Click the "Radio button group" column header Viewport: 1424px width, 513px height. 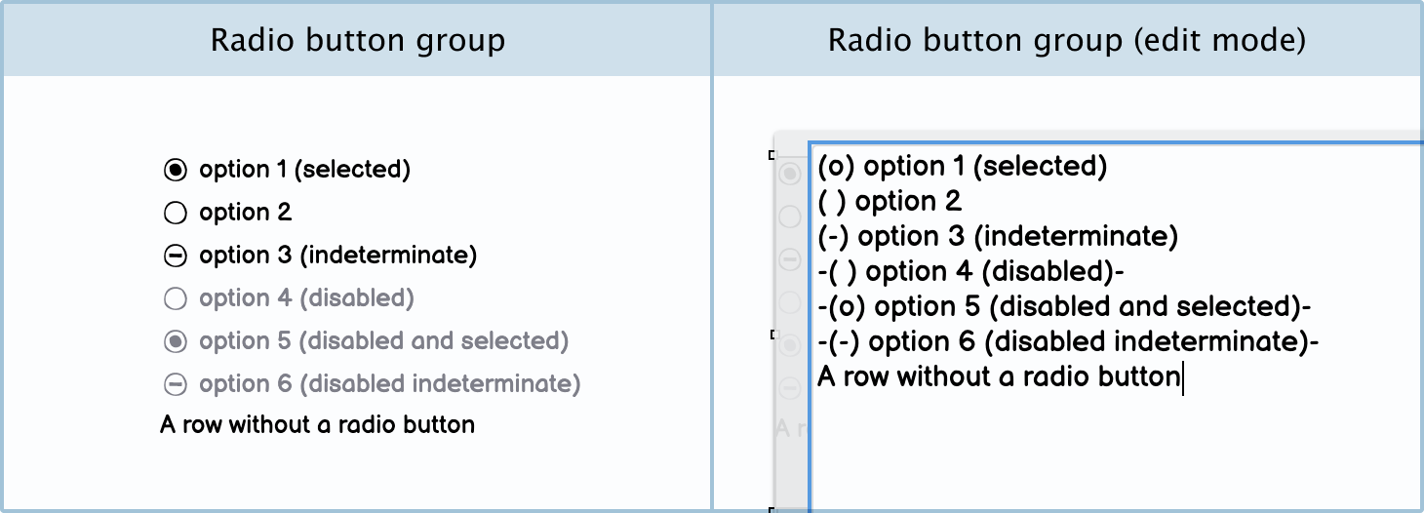click(x=357, y=40)
